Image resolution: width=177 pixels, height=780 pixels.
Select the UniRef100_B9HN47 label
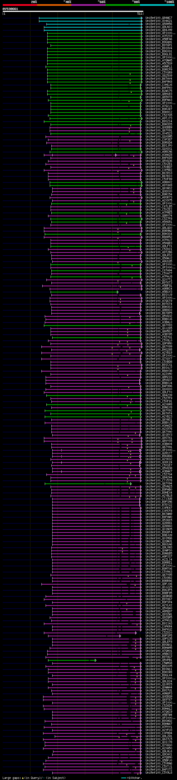click(x=159, y=724)
